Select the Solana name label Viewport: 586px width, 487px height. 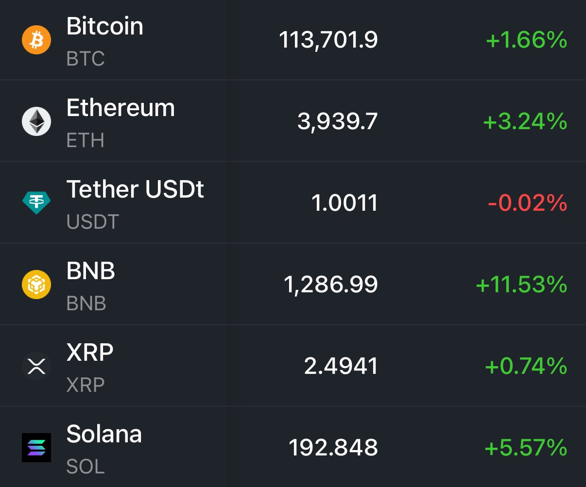click(104, 434)
